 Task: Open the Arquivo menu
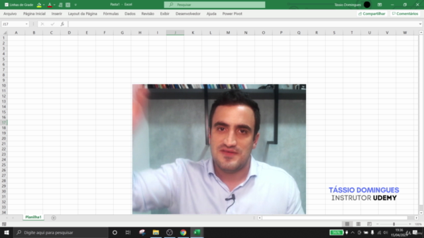(x=10, y=13)
